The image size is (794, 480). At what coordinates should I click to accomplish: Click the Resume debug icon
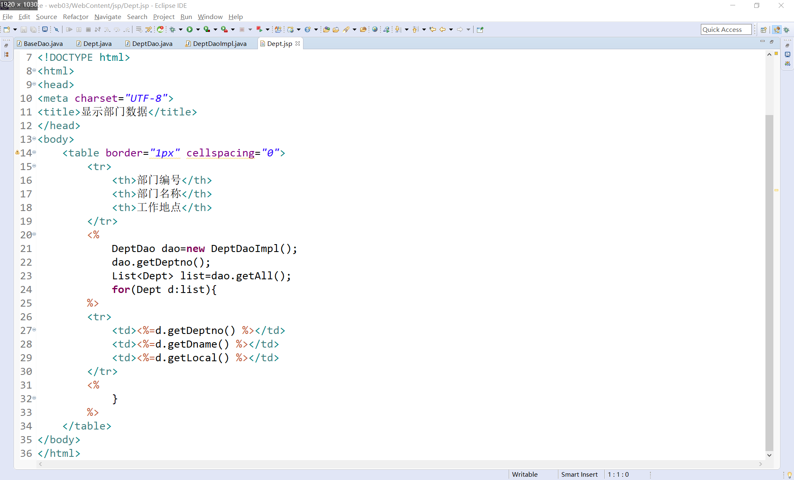(x=69, y=29)
